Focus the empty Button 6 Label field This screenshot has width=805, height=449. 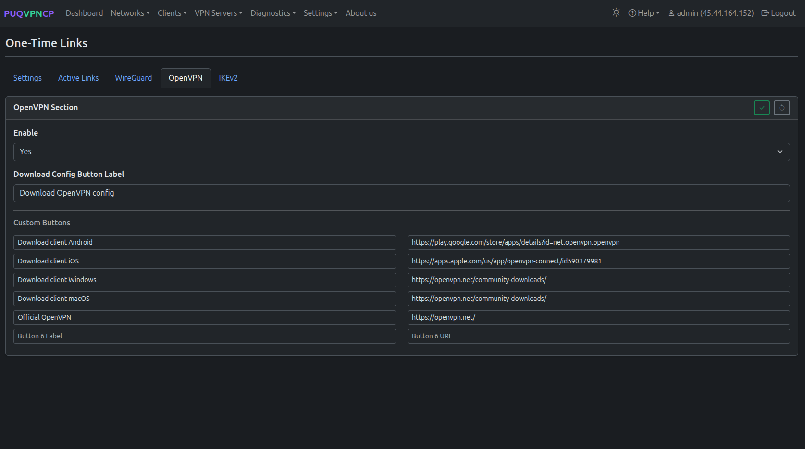click(x=205, y=336)
